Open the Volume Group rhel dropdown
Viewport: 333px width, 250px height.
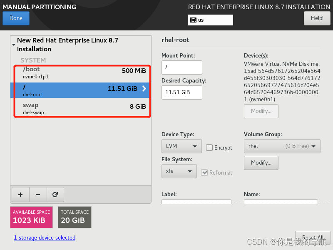[x=282, y=146]
